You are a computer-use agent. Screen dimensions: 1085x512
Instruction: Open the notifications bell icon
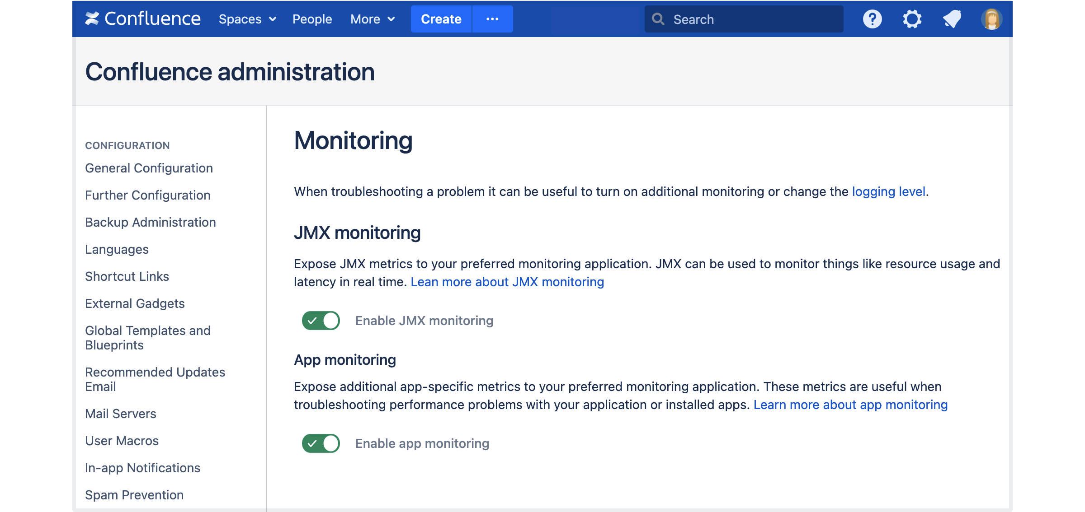[x=952, y=19]
